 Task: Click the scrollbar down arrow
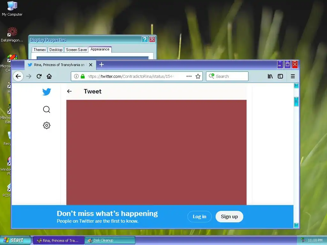tap(296, 225)
